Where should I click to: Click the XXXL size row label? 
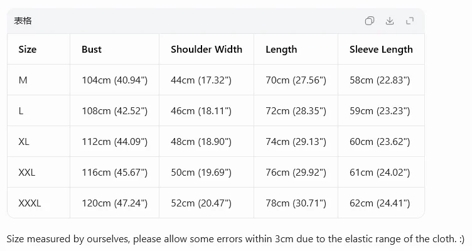[x=29, y=203]
